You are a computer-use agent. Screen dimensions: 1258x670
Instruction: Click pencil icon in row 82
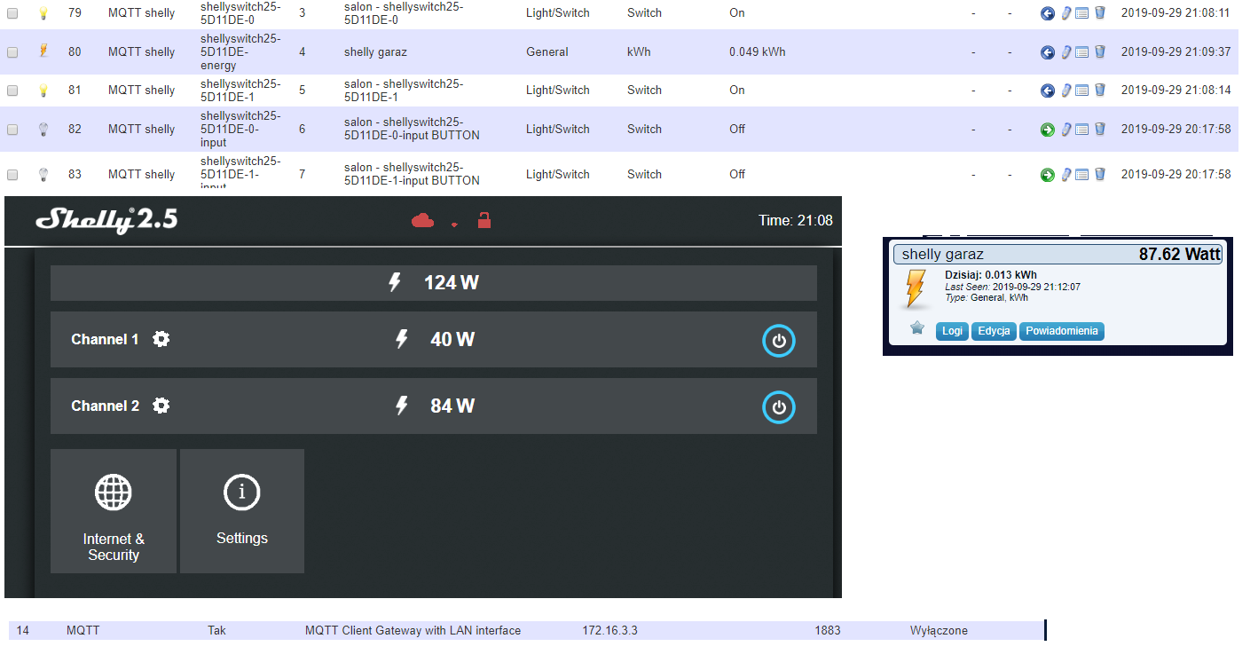tap(1066, 130)
